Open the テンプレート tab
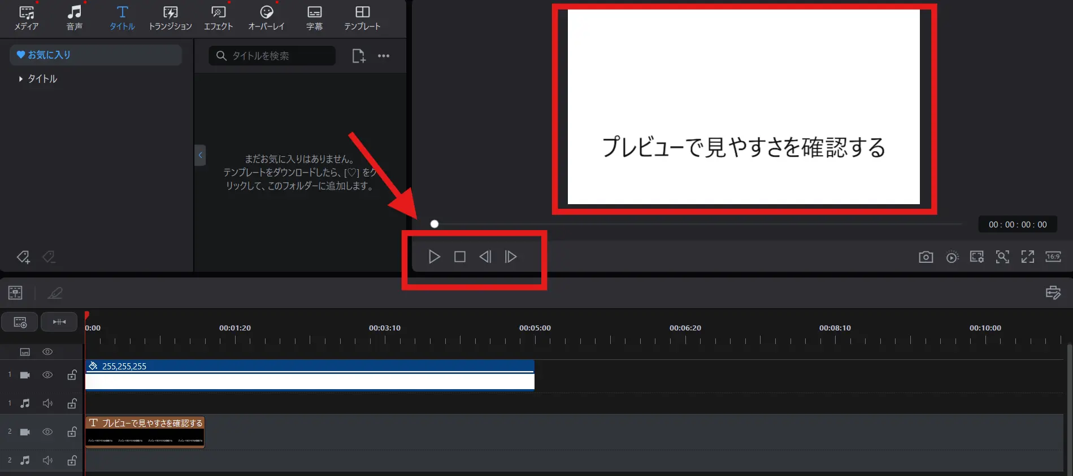Viewport: 1073px width, 476px height. tap(362, 18)
